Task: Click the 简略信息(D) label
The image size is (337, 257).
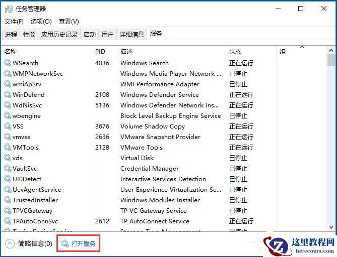Action: tap(35, 243)
